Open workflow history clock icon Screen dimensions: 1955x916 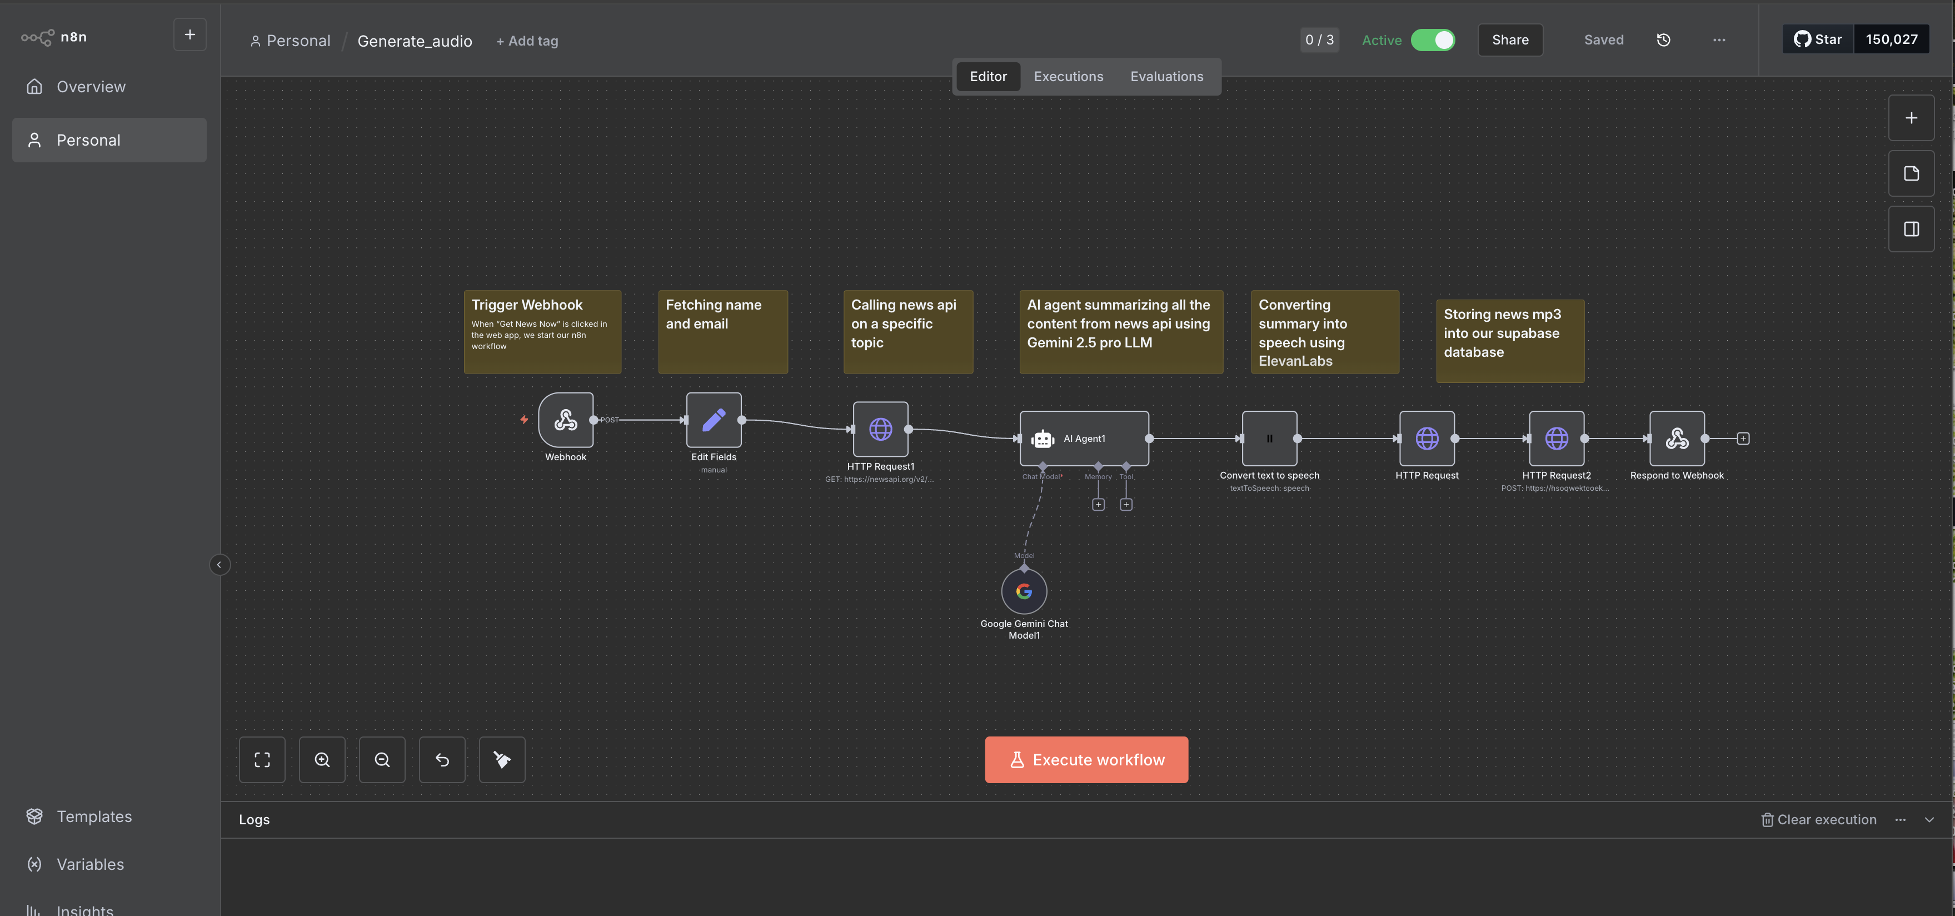pos(1663,40)
